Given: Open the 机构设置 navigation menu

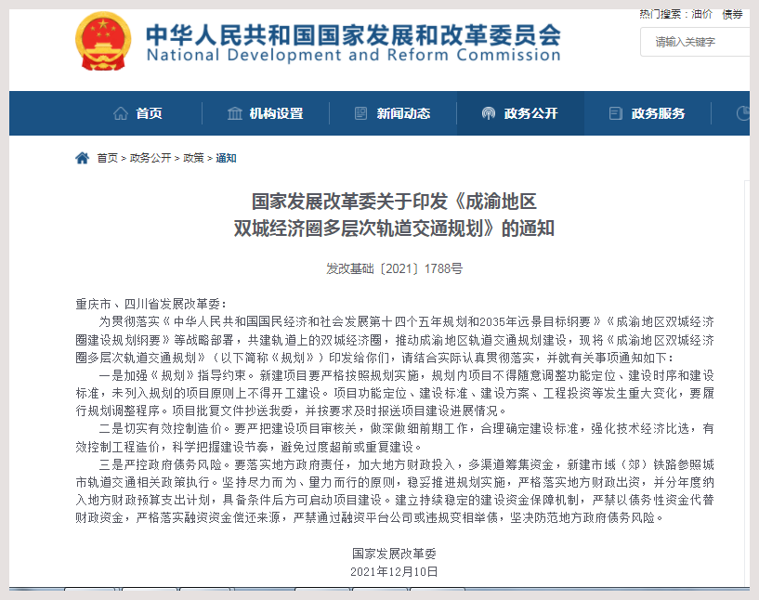Looking at the screenshot, I should [x=276, y=114].
